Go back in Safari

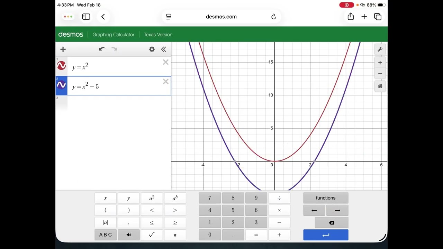pos(103,17)
